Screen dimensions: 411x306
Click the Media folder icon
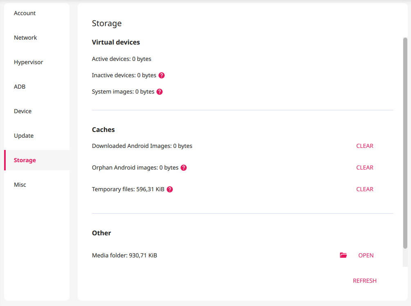tap(343, 255)
